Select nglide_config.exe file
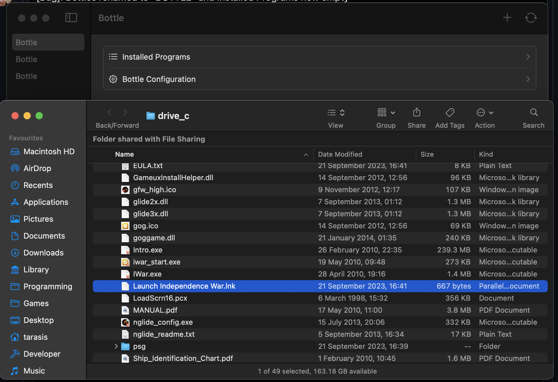This screenshot has width=558, height=382. pos(320,322)
